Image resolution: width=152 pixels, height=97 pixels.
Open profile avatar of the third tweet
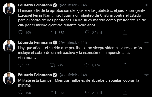[x=9, y=79]
